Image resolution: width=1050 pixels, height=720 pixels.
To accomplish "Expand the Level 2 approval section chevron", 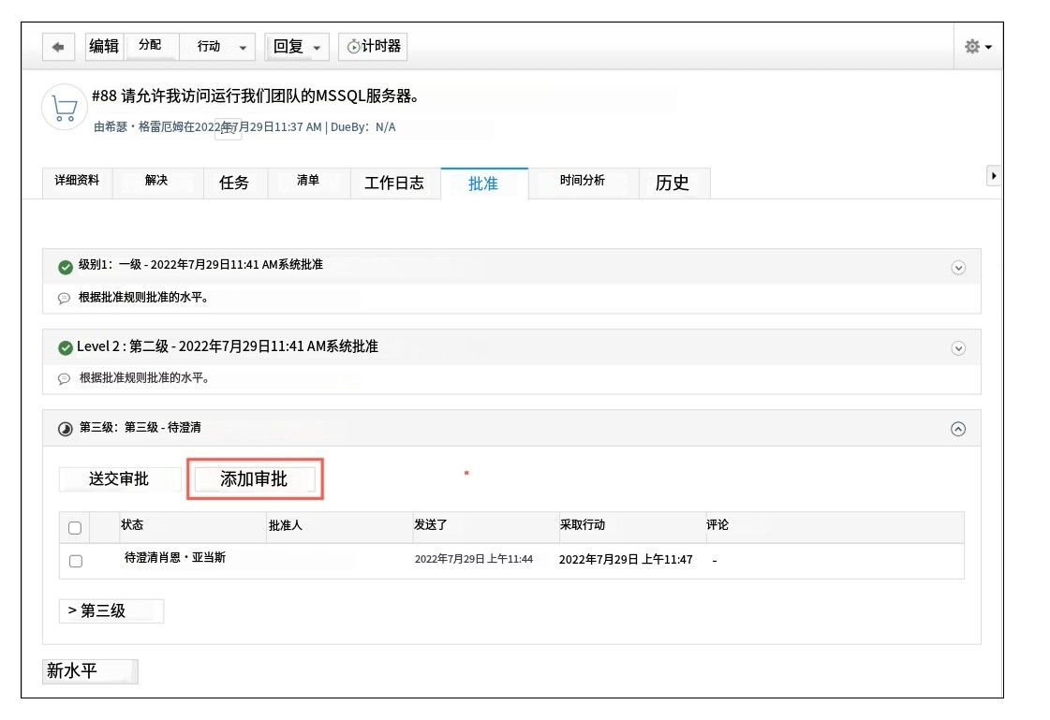I will (x=957, y=348).
